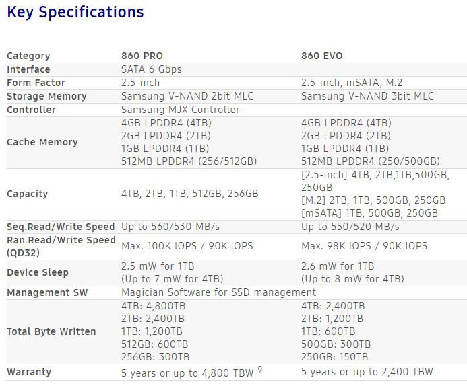Click Samsung V-NAND 2bit MLC text
The height and width of the screenshot is (390, 467).
tap(187, 96)
